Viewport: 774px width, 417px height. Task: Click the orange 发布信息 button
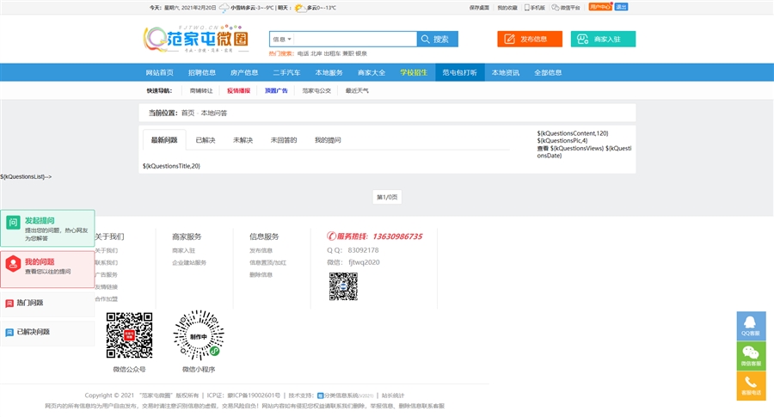tap(529, 40)
